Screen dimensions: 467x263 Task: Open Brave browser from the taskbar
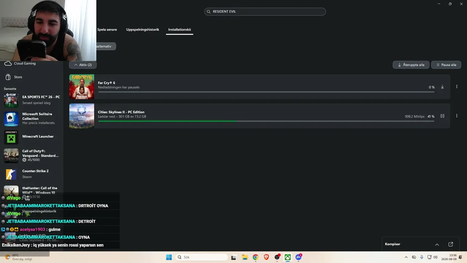[x=266, y=257]
